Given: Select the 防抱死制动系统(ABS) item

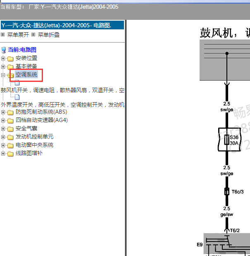Looking at the screenshot, I should coord(41,112).
